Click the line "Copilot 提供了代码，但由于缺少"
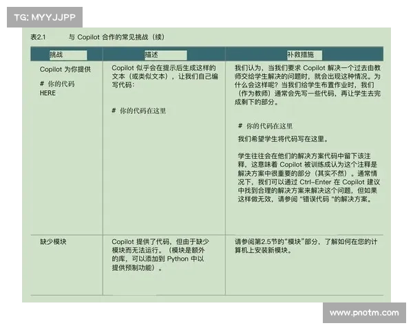 pyautogui.click(x=160, y=241)
